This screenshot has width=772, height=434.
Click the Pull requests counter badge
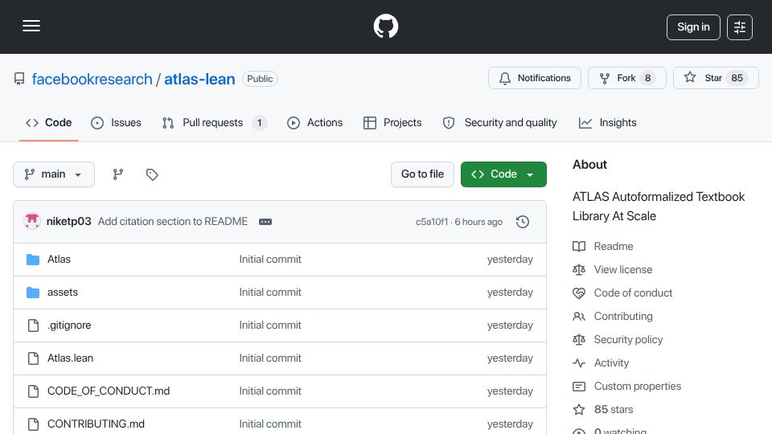pyautogui.click(x=260, y=122)
